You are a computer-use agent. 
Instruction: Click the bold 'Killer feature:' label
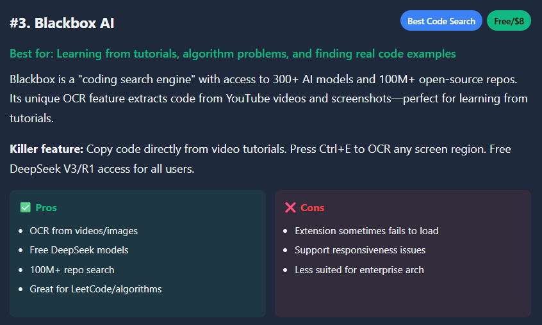click(x=47, y=149)
